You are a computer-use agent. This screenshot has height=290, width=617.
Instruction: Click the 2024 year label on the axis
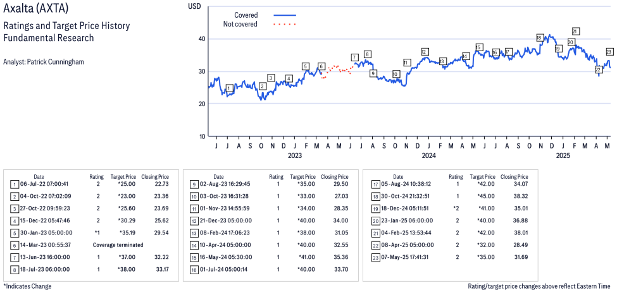tap(429, 155)
